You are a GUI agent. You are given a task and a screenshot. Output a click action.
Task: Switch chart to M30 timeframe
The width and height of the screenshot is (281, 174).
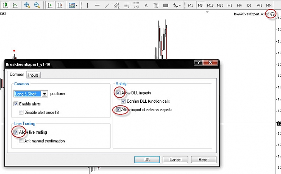point(220,5)
